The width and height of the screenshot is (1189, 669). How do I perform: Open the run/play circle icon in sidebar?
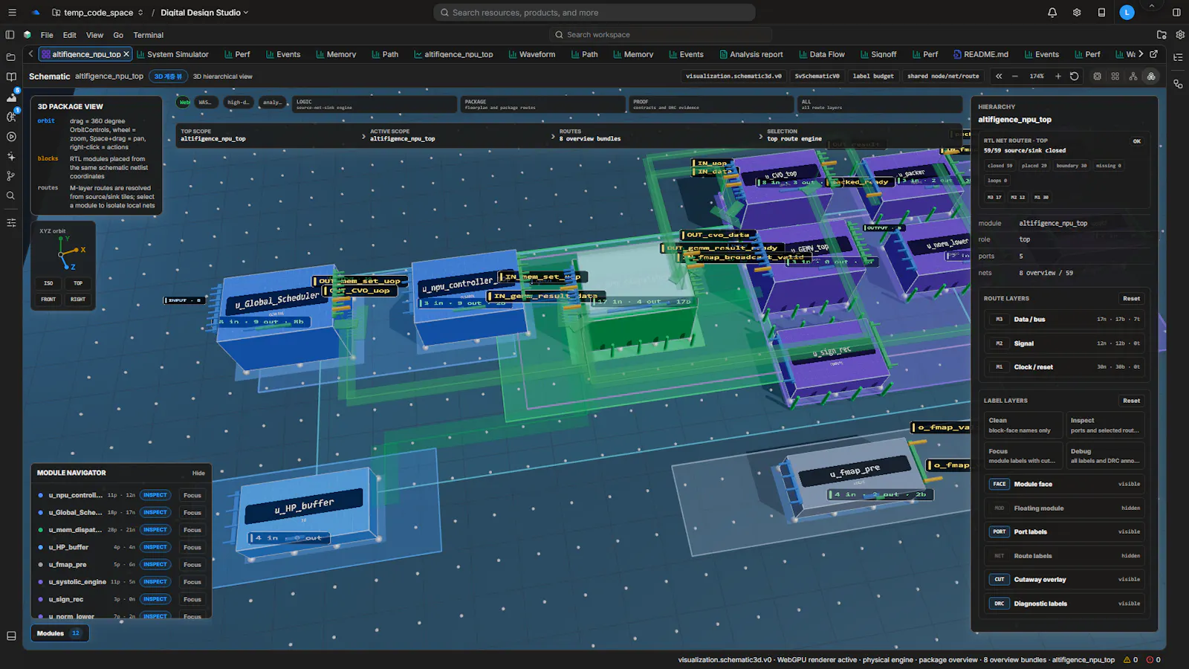[x=11, y=137]
